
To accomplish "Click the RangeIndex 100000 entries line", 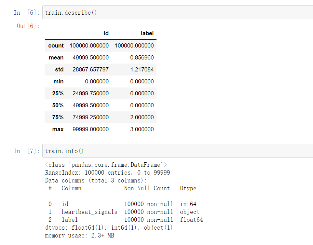I will (x=108, y=173).
